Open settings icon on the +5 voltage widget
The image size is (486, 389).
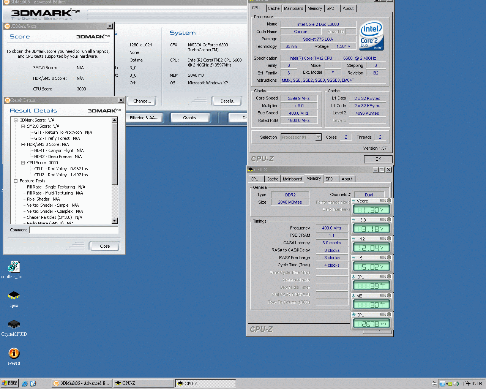click(383, 258)
